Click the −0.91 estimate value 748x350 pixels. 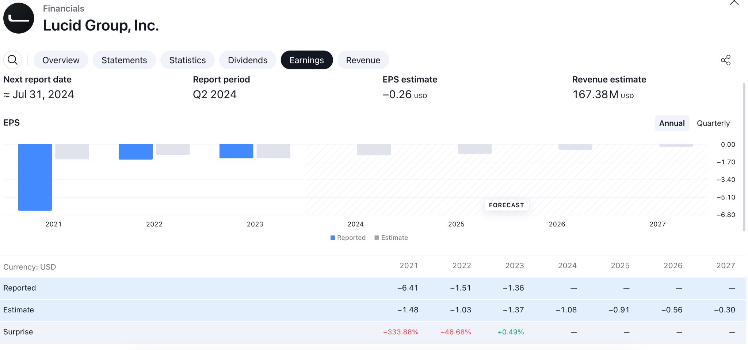tap(619, 310)
